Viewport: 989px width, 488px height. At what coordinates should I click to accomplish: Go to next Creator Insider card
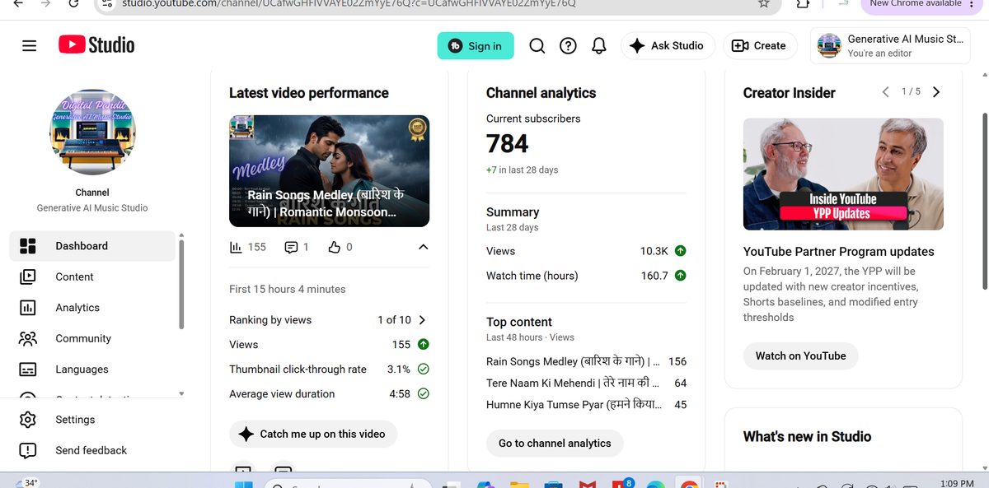(x=935, y=92)
